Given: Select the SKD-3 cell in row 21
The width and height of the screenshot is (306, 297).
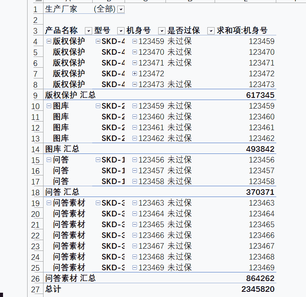Looking at the screenshot, I should (x=113, y=225).
